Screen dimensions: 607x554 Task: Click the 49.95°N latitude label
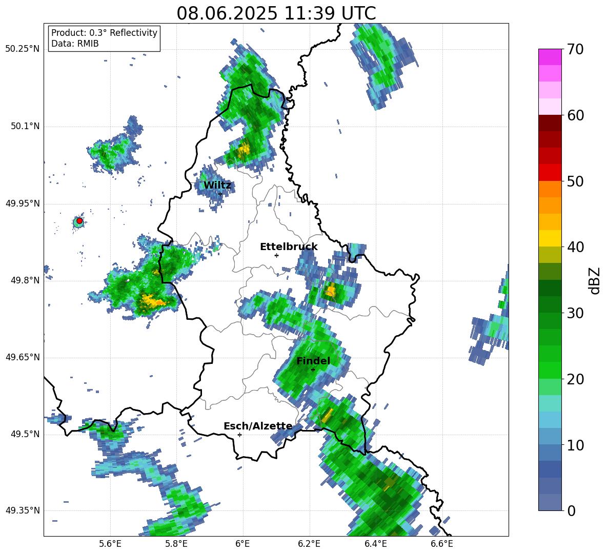click(23, 203)
